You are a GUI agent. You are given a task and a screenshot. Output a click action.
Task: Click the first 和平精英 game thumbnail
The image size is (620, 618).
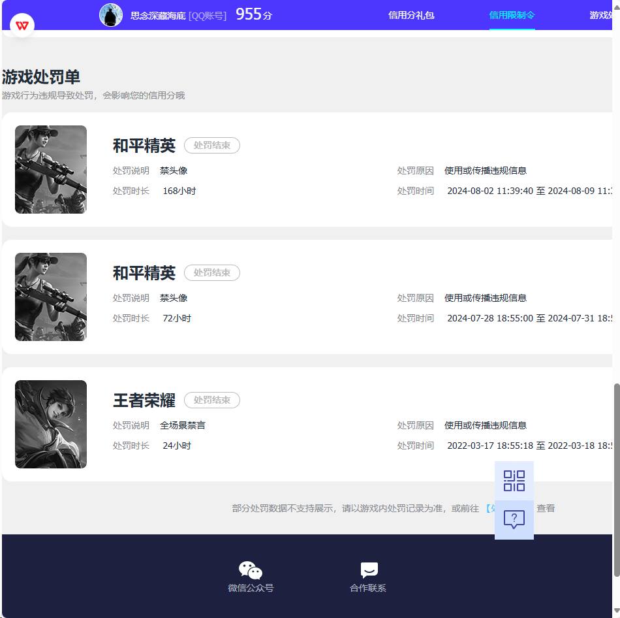[51, 169]
